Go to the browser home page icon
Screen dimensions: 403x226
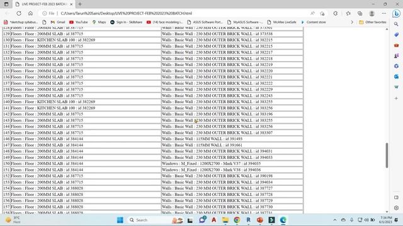(30, 13)
